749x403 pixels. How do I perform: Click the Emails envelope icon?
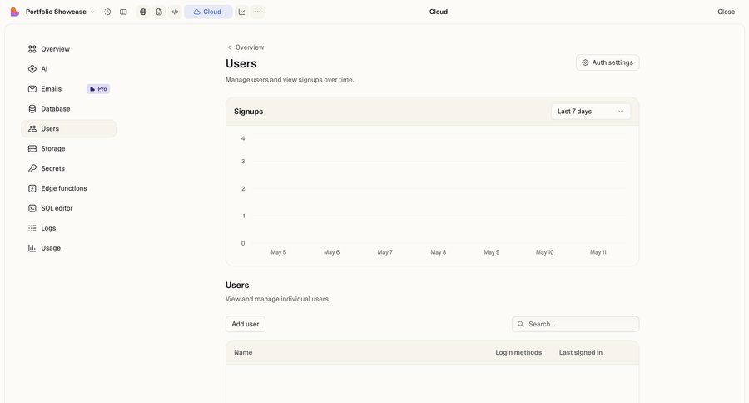point(32,89)
